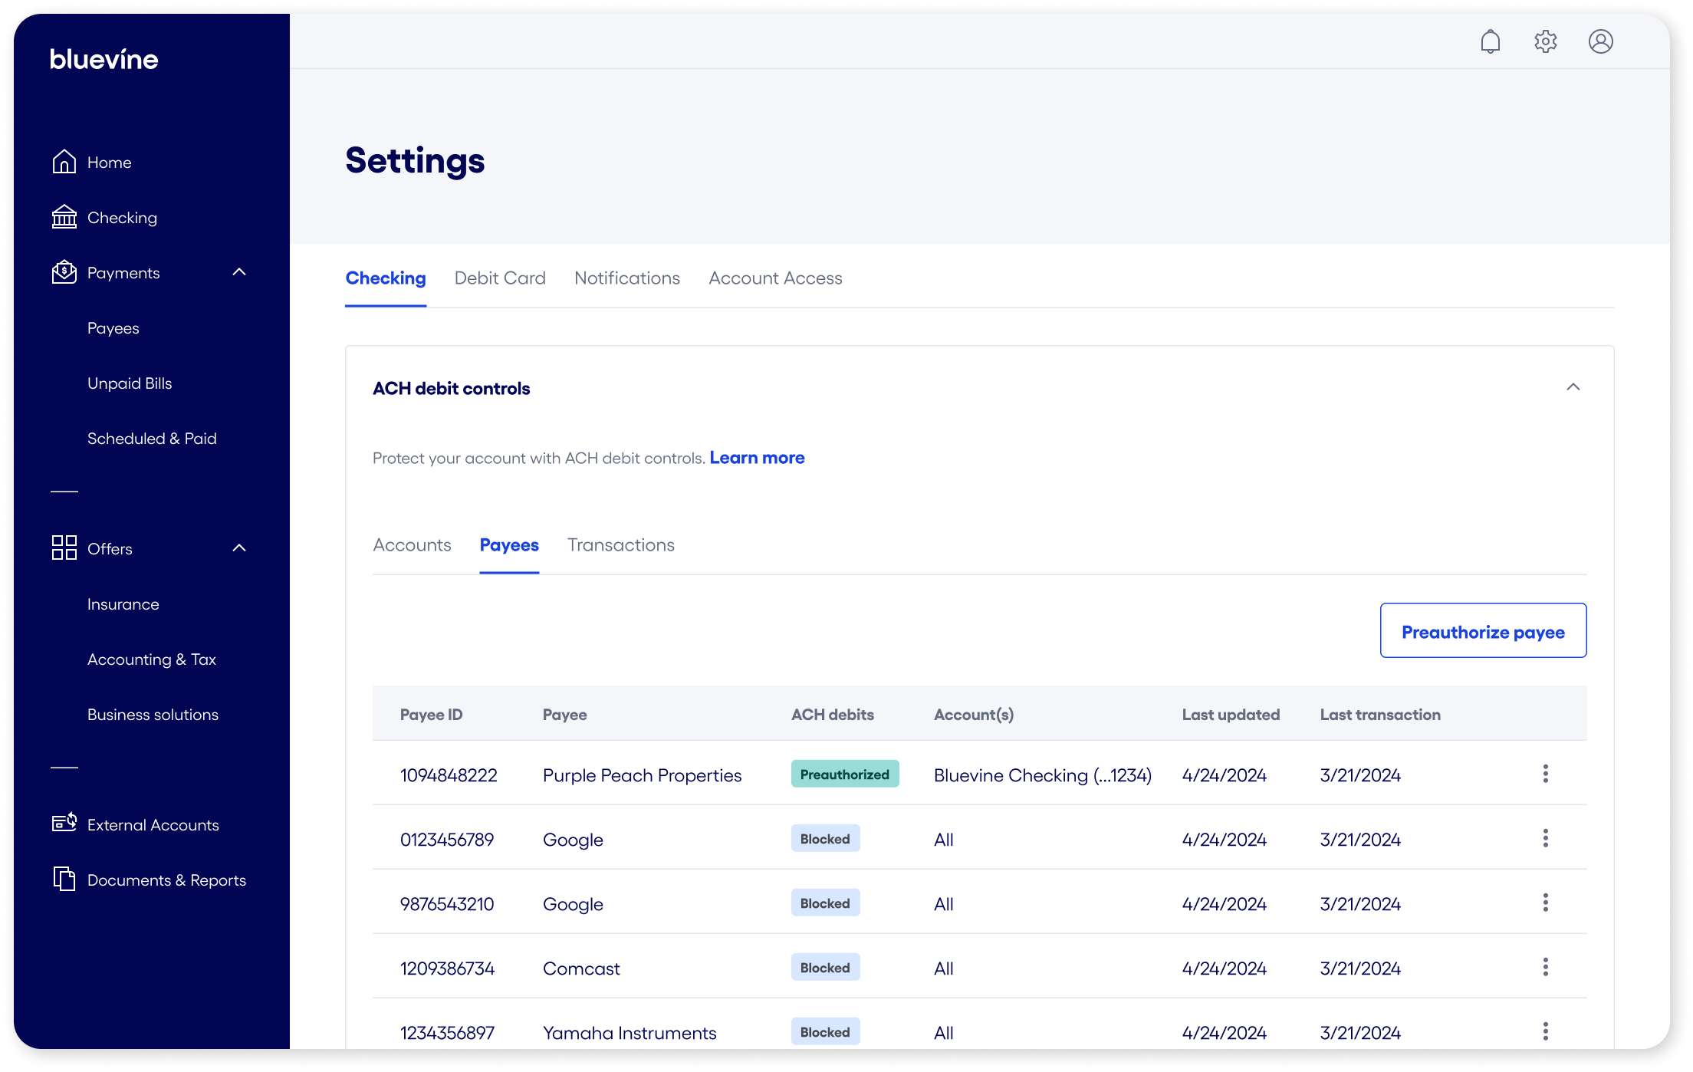Open Accounting & Tax in sidebar
Image resolution: width=1693 pixels, height=1072 pixels.
pos(152,659)
